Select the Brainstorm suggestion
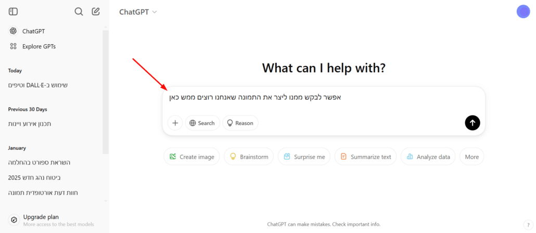Viewport: 536px width, 233px height. click(x=249, y=157)
